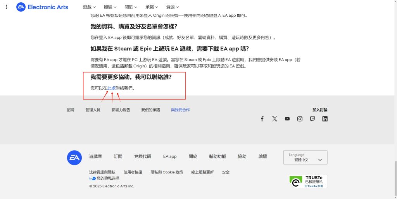Open 法律資訊與隱私 link
This screenshot has height=199, width=397.
(x=102, y=172)
